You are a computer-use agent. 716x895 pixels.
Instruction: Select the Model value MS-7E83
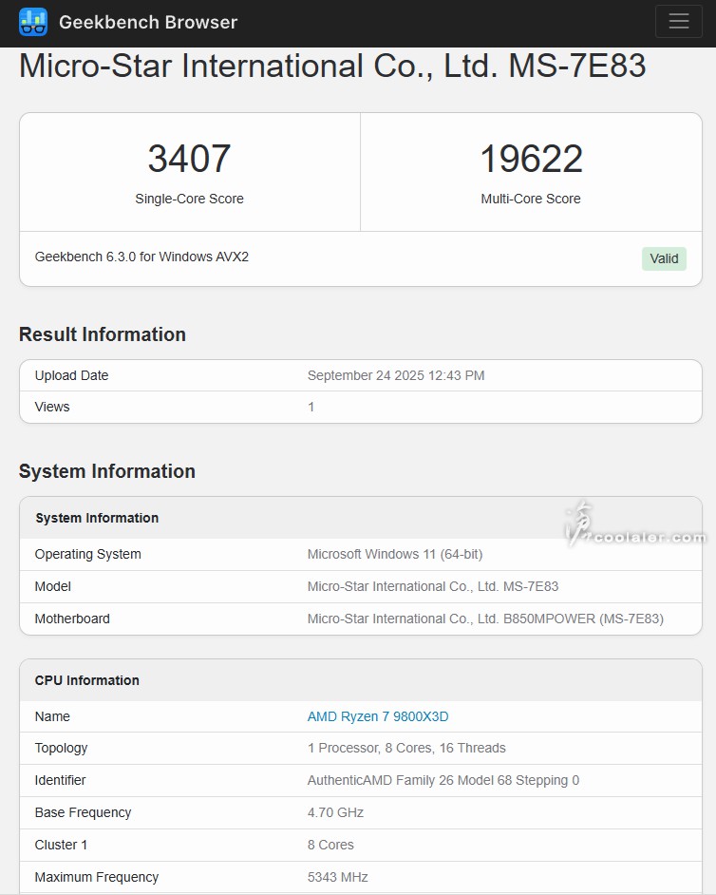click(x=433, y=586)
